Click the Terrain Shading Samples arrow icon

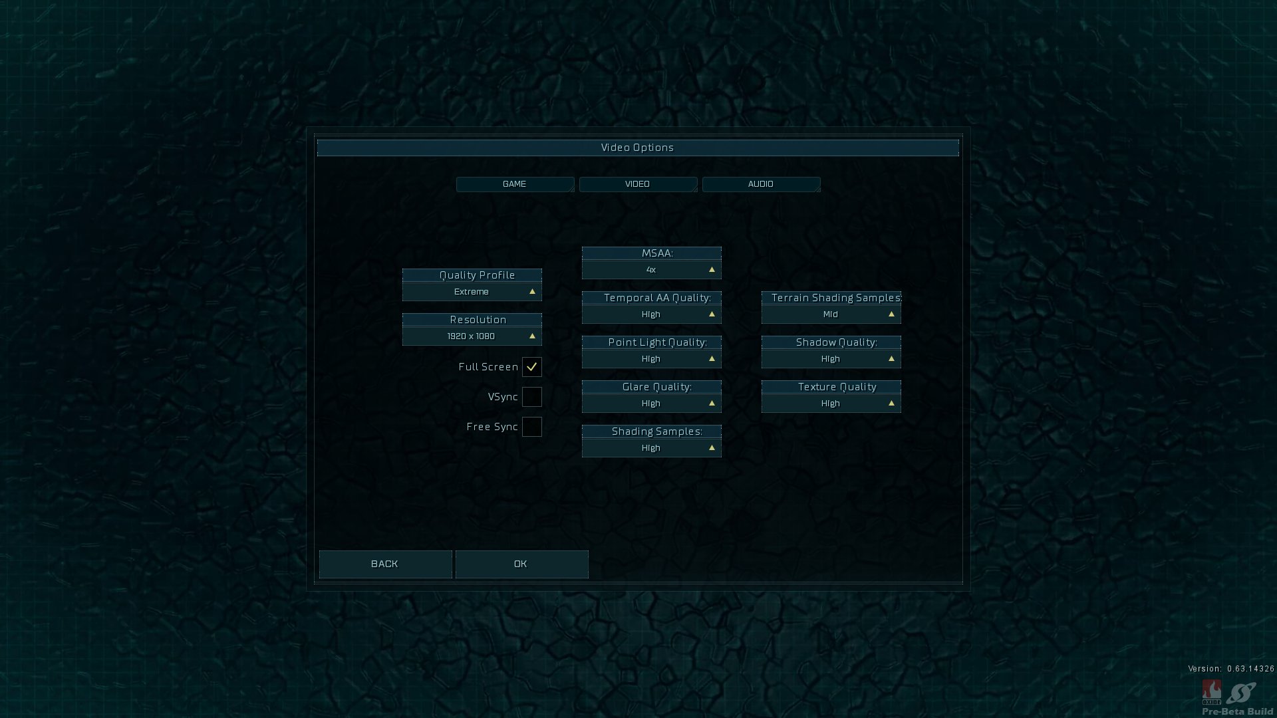pos(891,314)
